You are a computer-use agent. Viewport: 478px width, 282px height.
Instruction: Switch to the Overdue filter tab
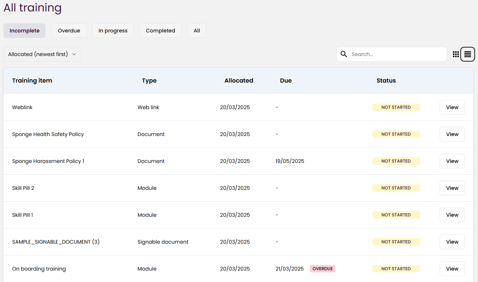[x=69, y=31]
